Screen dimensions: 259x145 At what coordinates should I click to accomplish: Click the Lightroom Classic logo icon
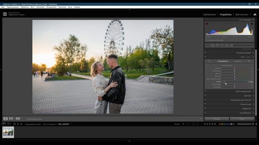(5, 14)
